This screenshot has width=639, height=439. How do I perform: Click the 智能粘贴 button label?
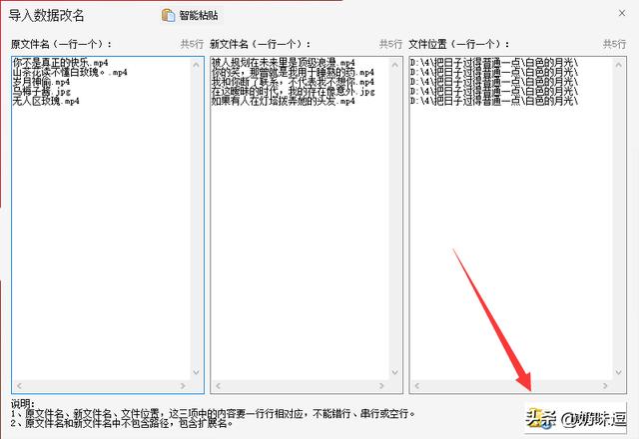point(199,16)
